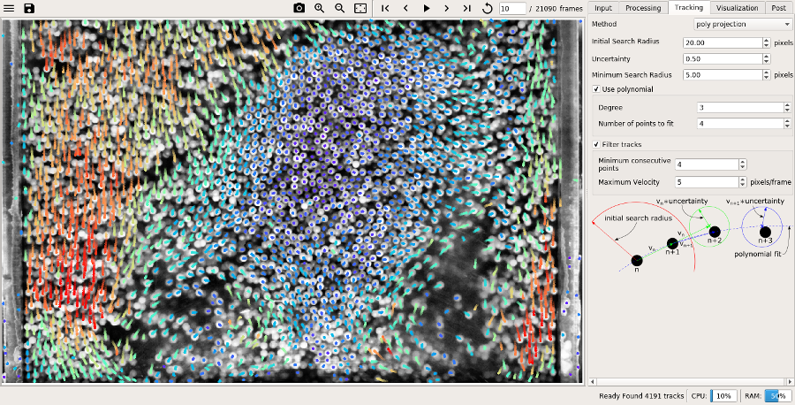Zoom out of the image view
The height and width of the screenshot is (405, 795).
pos(340,8)
